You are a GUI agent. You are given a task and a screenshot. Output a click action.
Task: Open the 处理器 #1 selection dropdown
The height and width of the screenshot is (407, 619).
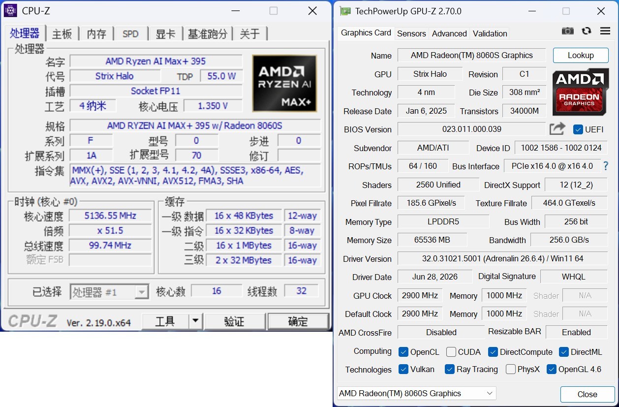[x=109, y=292]
